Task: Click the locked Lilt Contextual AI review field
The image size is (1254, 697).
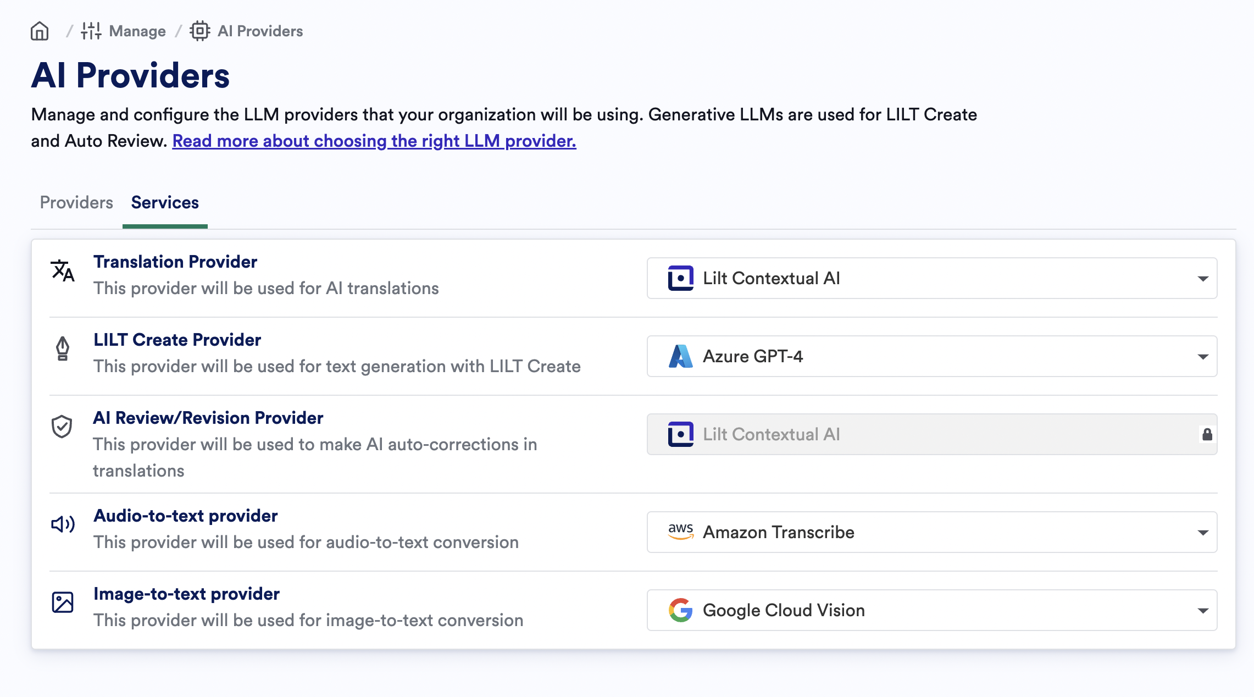Action: (x=932, y=434)
